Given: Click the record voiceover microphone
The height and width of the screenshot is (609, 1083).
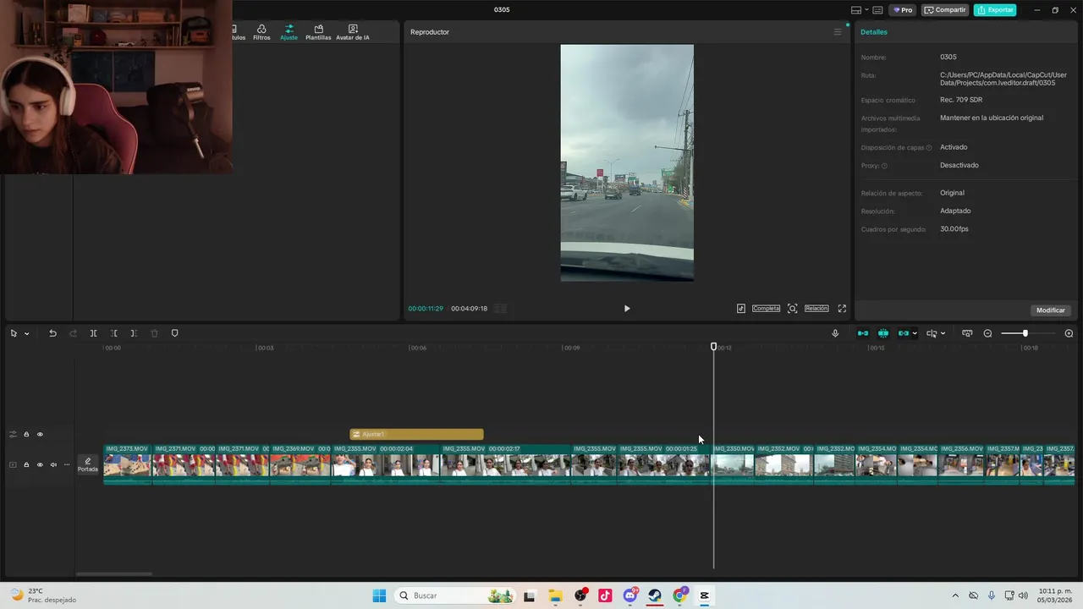Looking at the screenshot, I should coord(835,333).
